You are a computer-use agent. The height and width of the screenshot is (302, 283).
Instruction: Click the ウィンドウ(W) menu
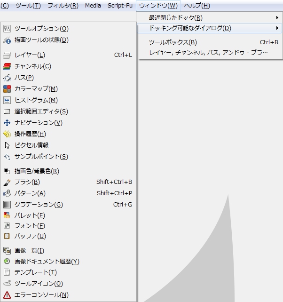coord(158,6)
